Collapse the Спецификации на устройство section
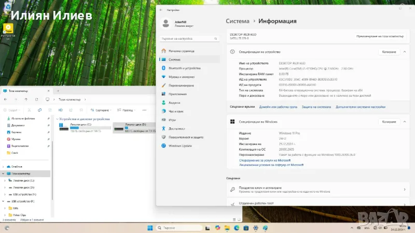This screenshot has width=415, height=233. pos(404,52)
